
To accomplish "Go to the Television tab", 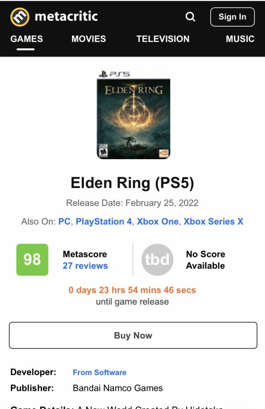I will point(163,39).
